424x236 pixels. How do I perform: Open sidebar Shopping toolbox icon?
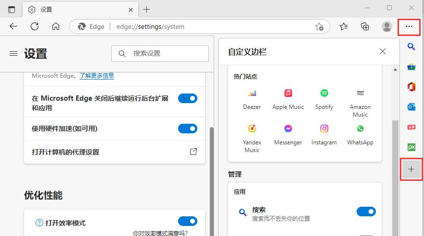point(411,67)
